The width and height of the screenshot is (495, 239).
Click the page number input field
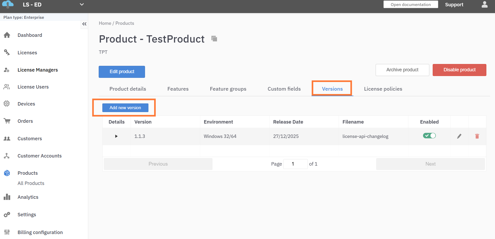[295, 164]
